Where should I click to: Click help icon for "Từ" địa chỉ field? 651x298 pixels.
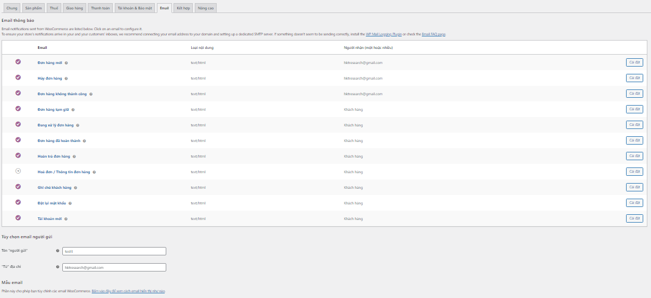click(x=58, y=267)
